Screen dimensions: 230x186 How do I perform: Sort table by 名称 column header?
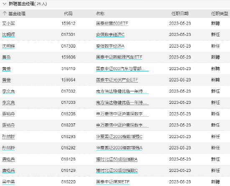tap(100, 14)
